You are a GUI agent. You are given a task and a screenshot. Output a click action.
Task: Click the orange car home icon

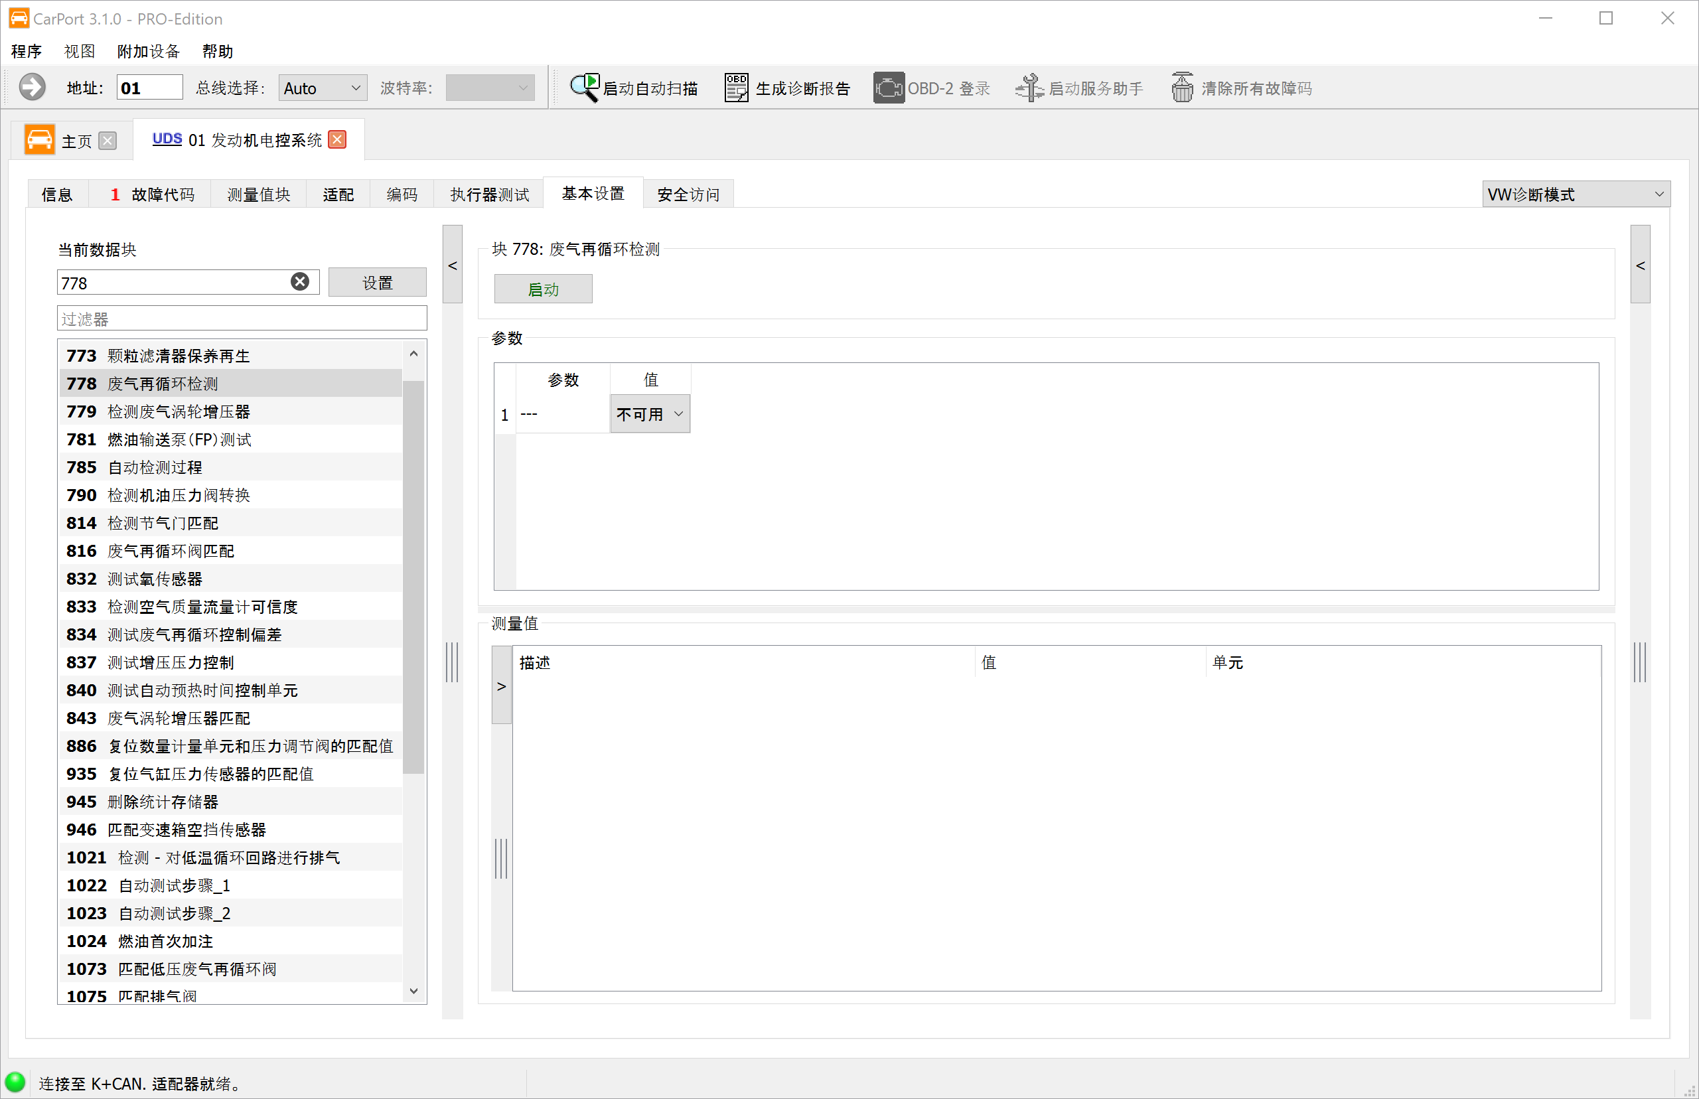(39, 139)
